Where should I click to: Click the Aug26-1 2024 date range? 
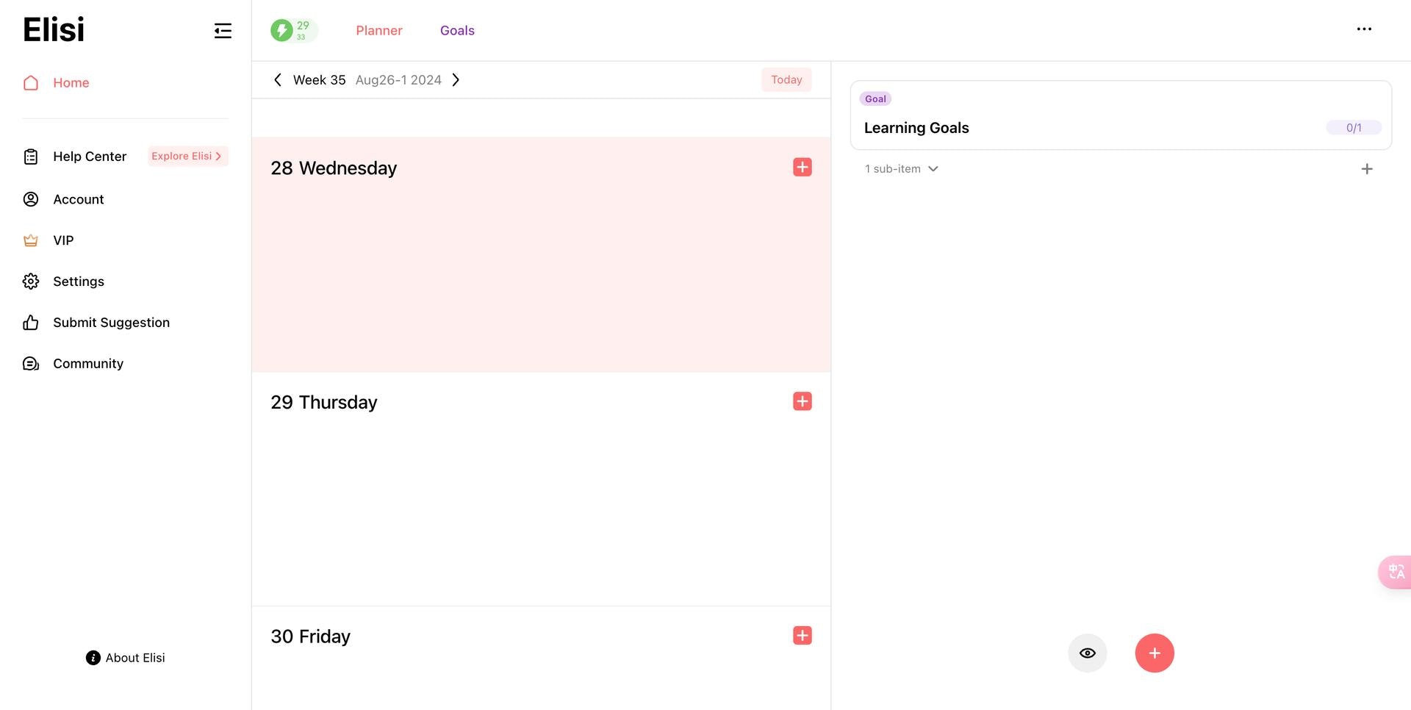pos(398,79)
